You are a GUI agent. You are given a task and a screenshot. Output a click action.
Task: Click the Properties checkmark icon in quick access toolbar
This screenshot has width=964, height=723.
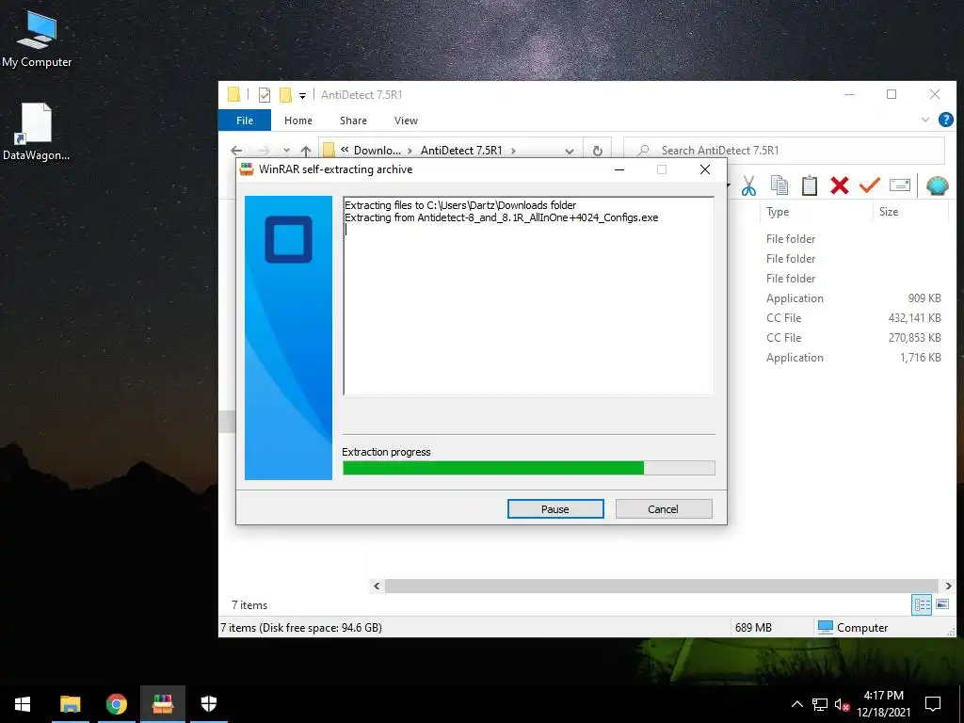(265, 95)
